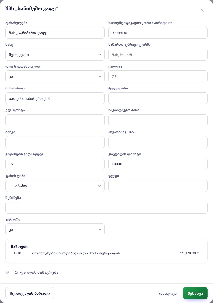213x303 pixels.
Task: Focus the დასახელება name field
Action: [x=55, y=33]
